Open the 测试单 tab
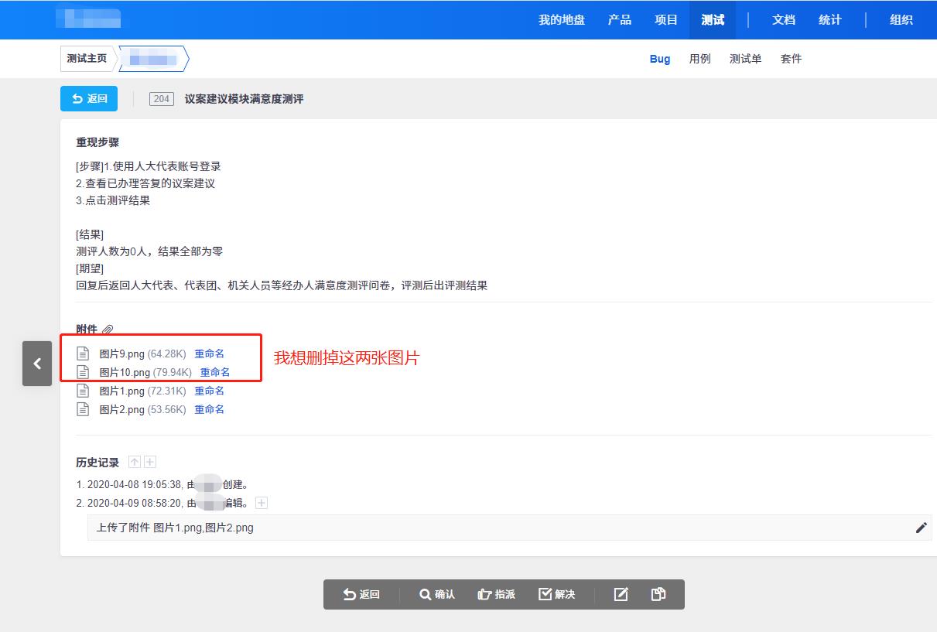Viewport: 937px width, 632px height. [745, 59]
